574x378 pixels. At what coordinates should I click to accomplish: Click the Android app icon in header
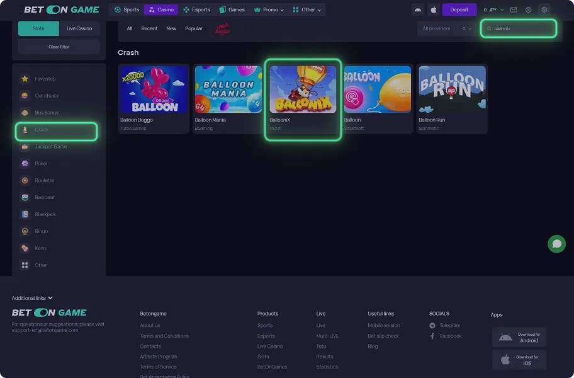tap(418, 9)
